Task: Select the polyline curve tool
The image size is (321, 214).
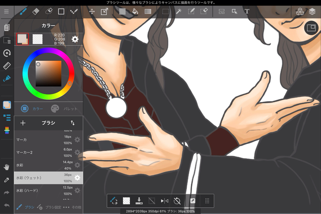Action: [74, 12]
